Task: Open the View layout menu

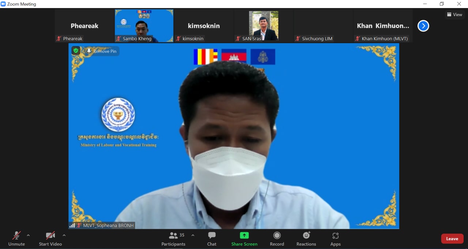Action: (454, 15)
